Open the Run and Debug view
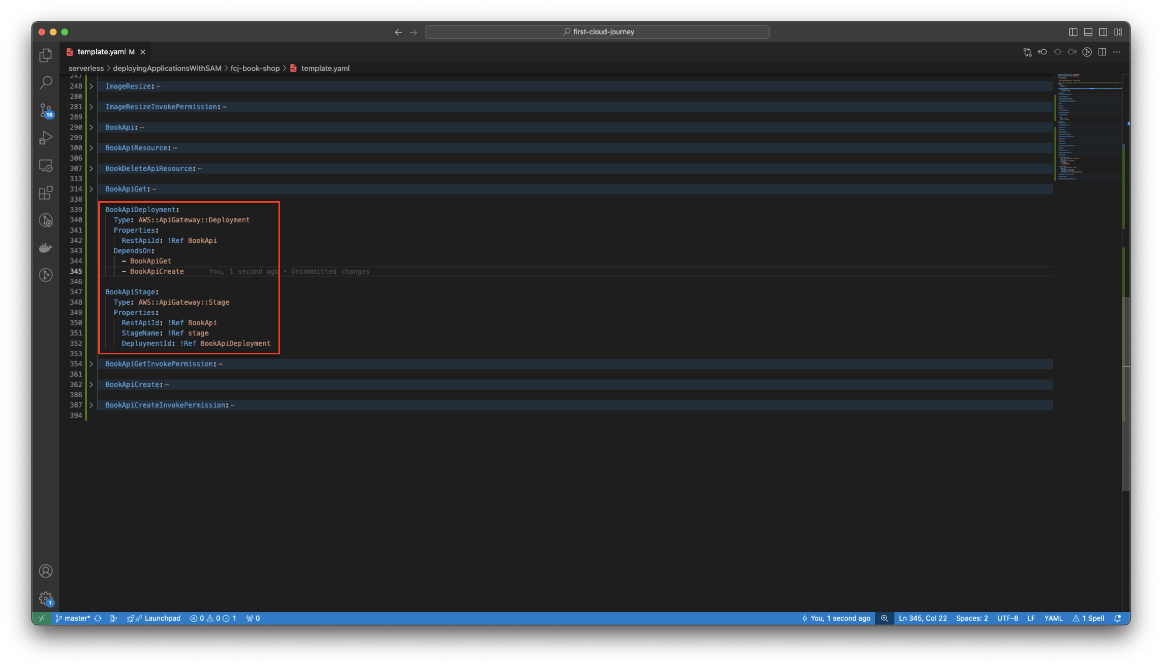 (x=45, y=138)
